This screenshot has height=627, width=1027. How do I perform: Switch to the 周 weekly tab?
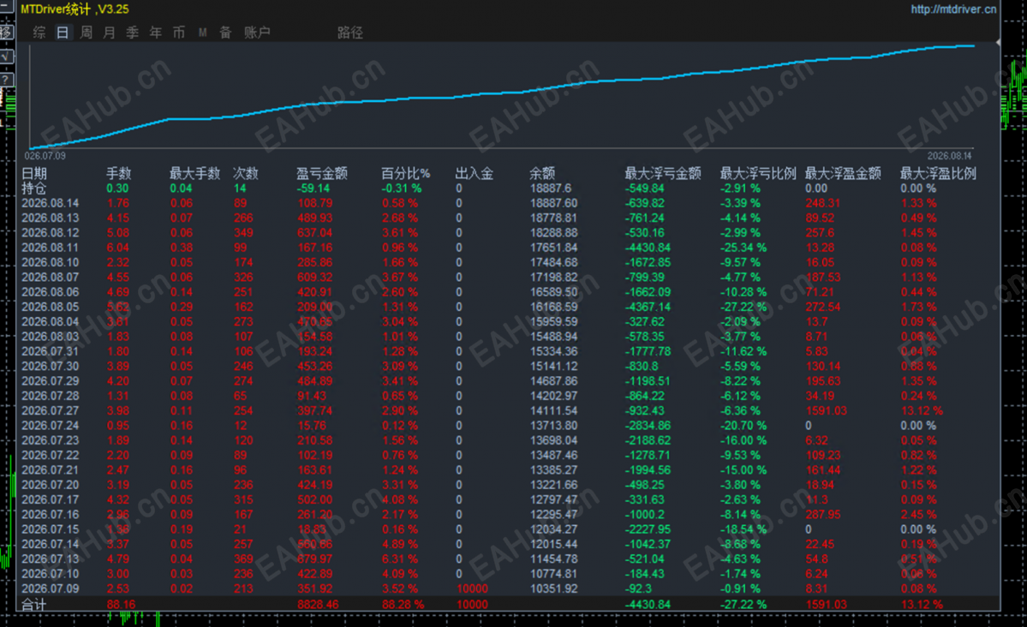point(86,33)
